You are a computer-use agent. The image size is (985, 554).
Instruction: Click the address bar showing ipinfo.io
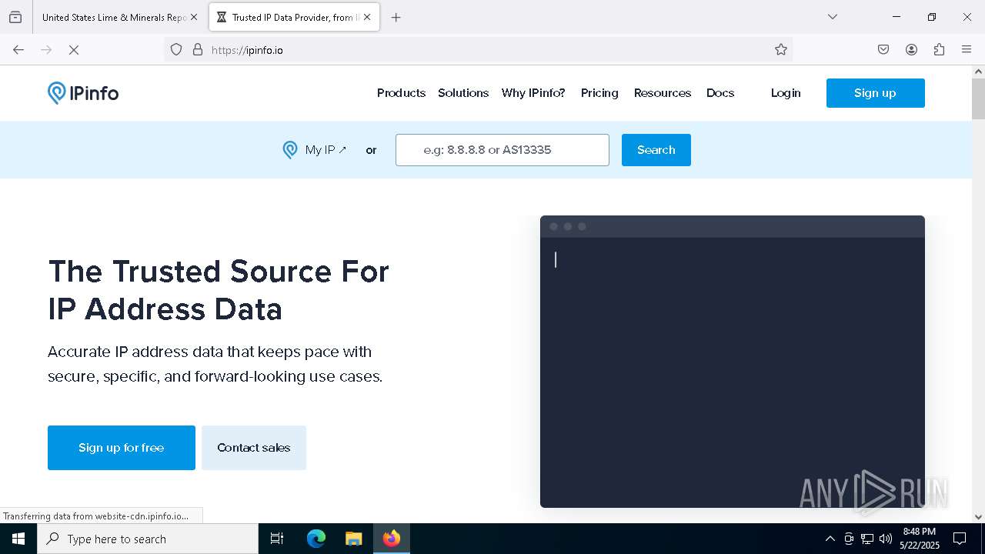[477, 50]
